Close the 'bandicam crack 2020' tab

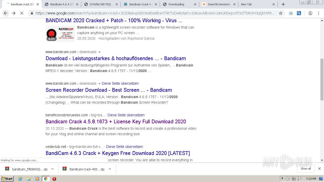pos(38,4)
